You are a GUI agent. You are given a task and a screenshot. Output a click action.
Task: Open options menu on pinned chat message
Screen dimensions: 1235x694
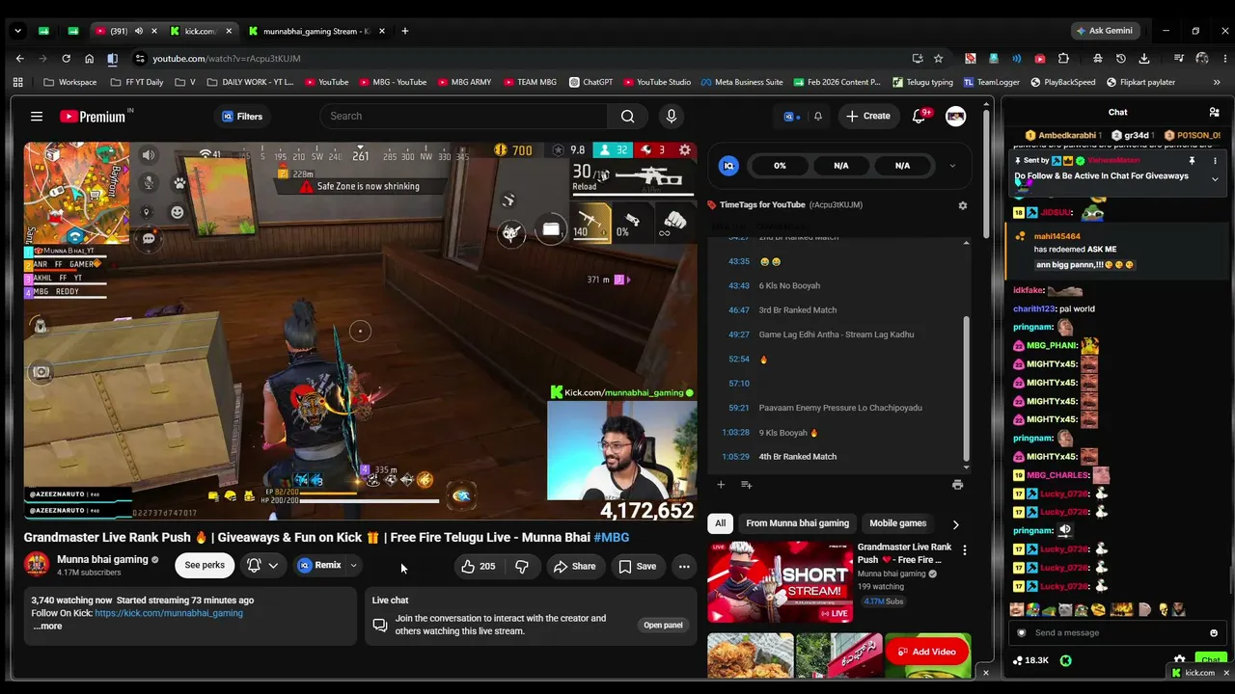point(1215,160)
